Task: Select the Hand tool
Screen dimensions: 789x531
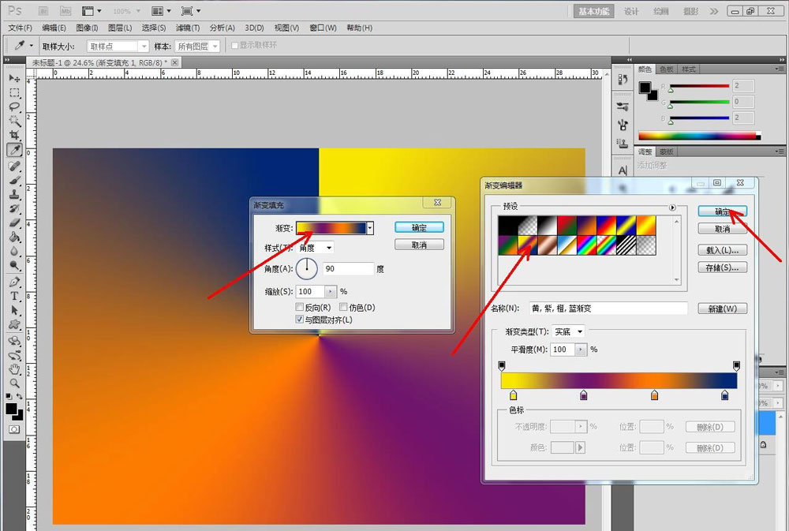Action: 14,369
